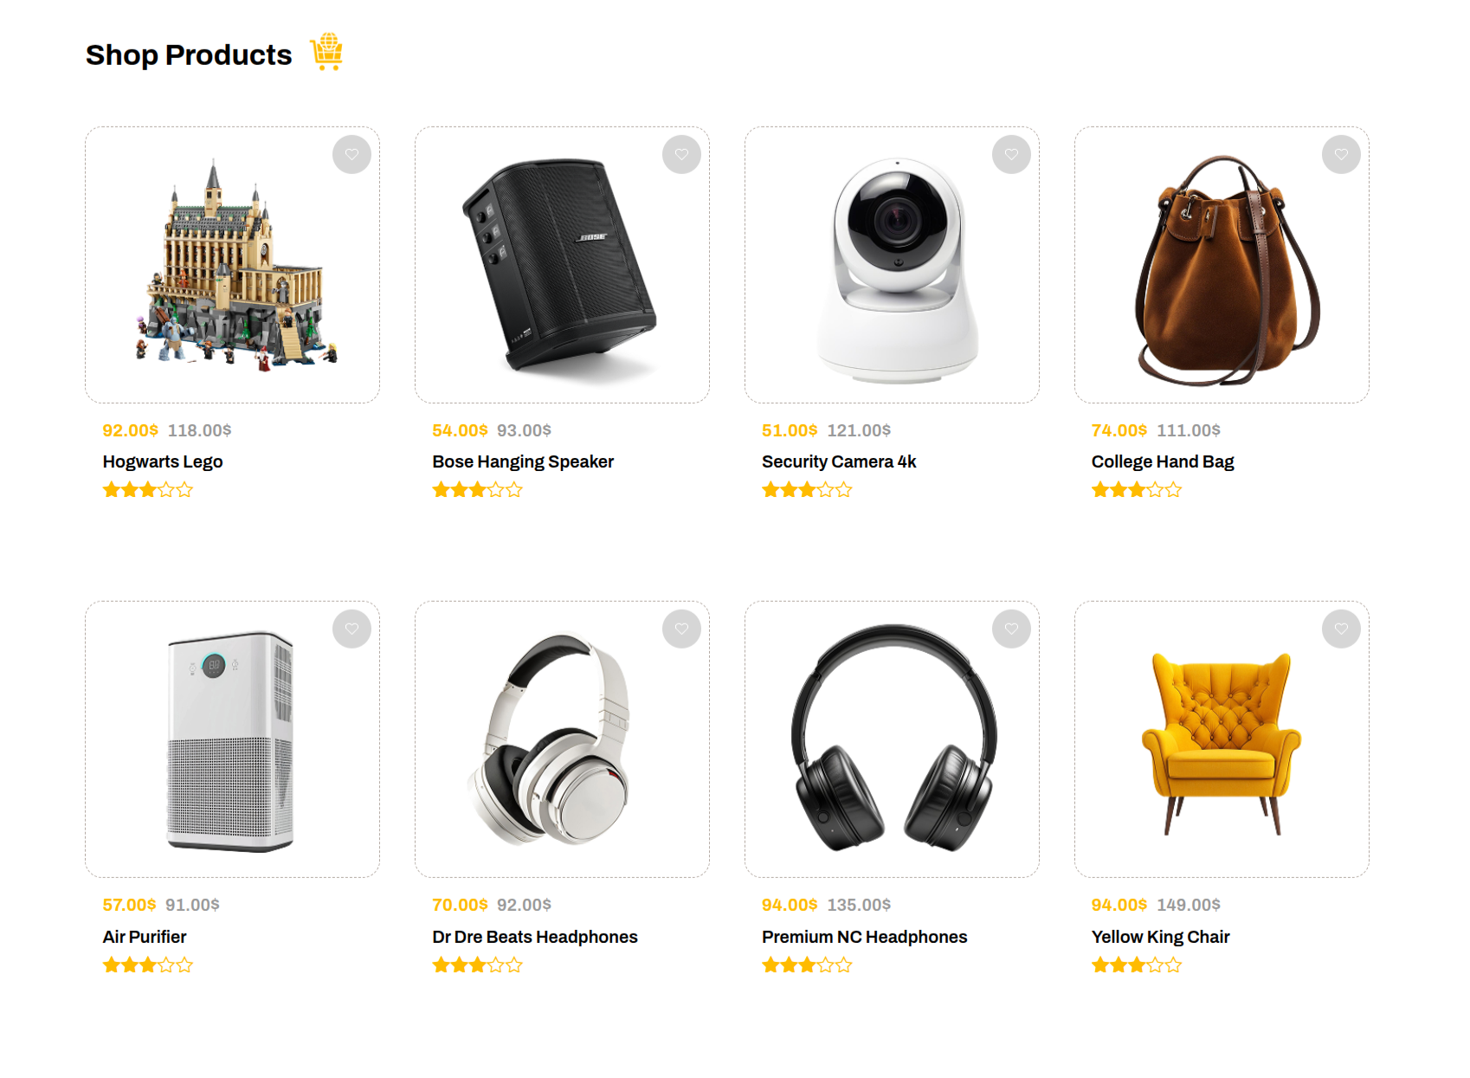The width and height of the screenshot is (1470, 1078).
Task: Select the black Premium NC Headphones image
Action: tap(893, 738)
